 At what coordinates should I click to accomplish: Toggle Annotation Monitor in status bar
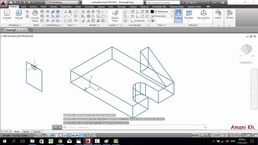[x=94, y=135]
